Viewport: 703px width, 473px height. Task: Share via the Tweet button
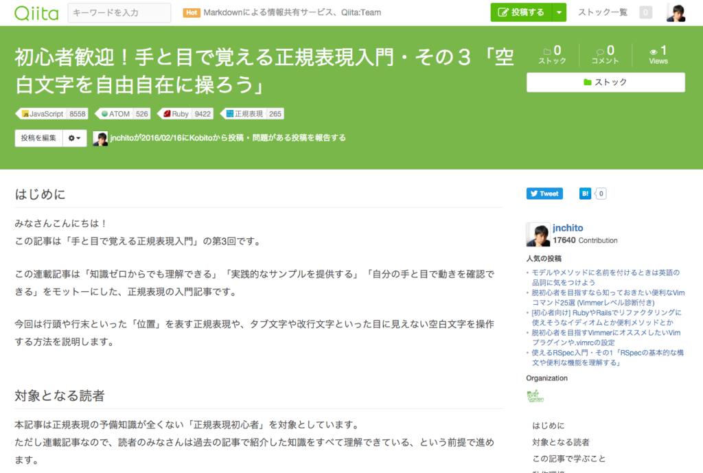coord(544,194)
